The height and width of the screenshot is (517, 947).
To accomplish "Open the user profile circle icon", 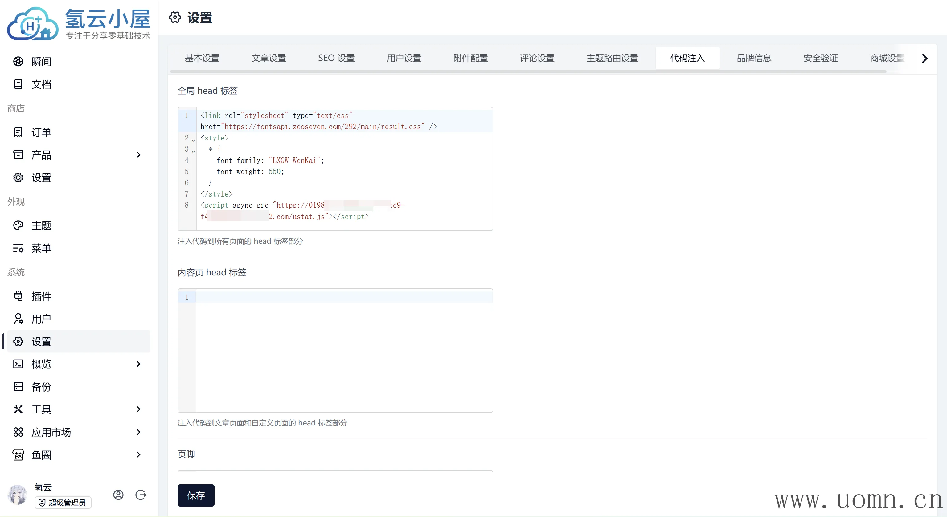I will point(118,495).
